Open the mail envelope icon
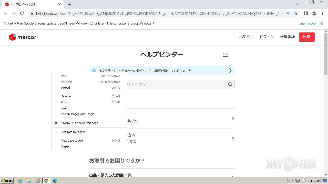Viewport: 328px width, 184px height. [x=225, y=54]
